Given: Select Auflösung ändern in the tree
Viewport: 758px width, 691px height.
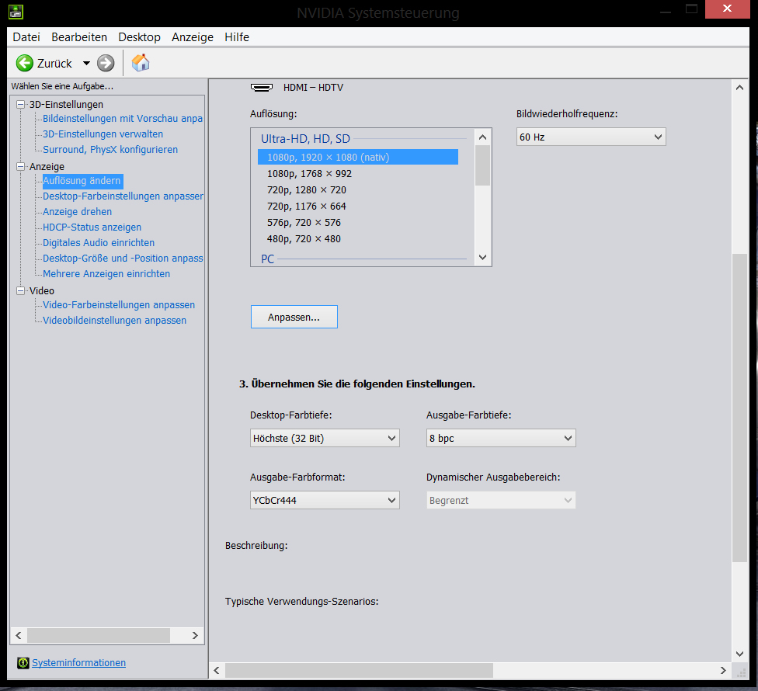Looking at the screenshot, I should (x=82, y=181).
